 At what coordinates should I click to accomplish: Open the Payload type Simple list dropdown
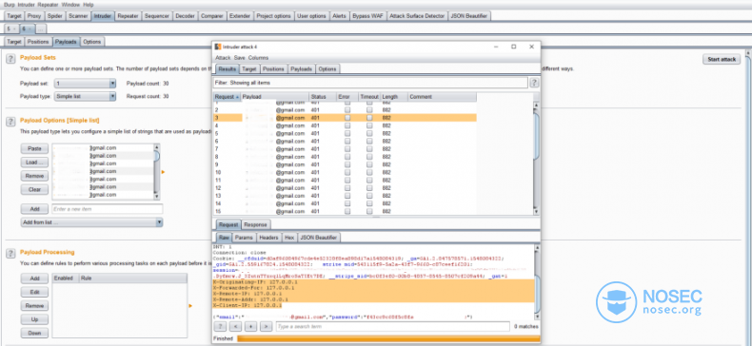pos(85,96)
